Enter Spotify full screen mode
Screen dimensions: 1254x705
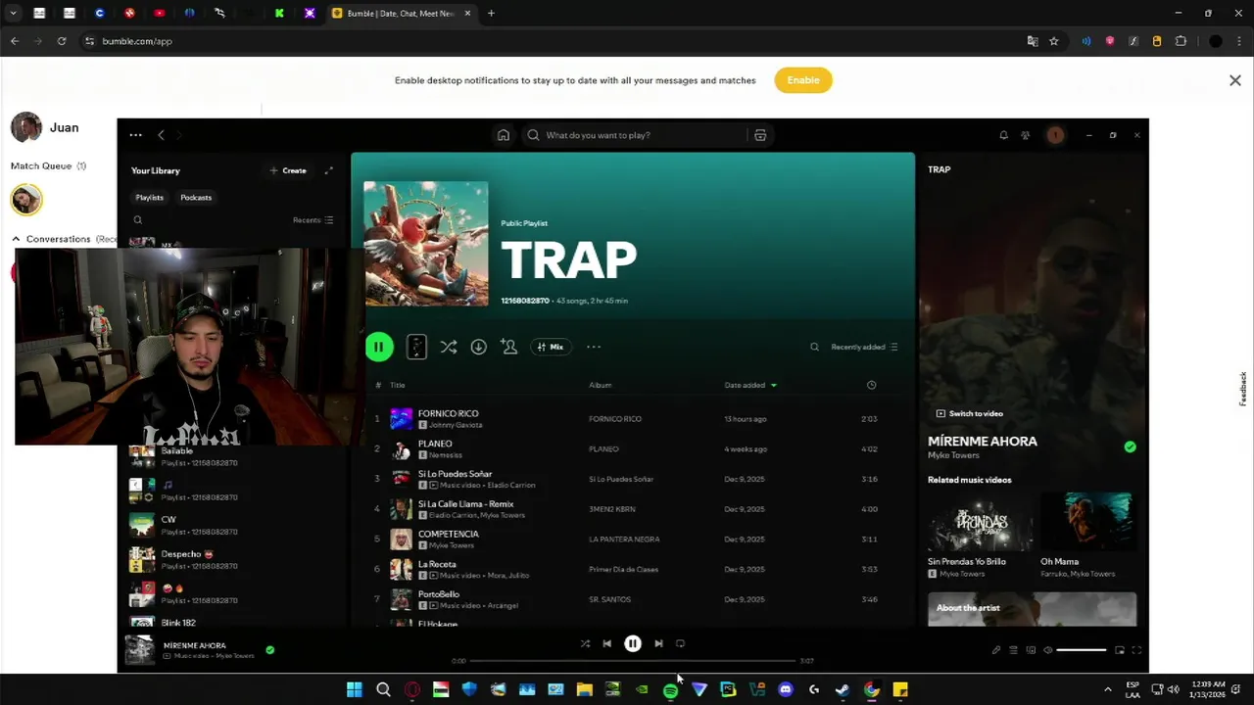coord(1136,650)
